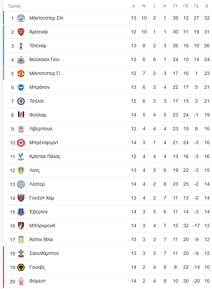The height and width of the screenshot is (289, 212).
Task: Click the Manchester United red crest
Action: (x=21, y=73)
